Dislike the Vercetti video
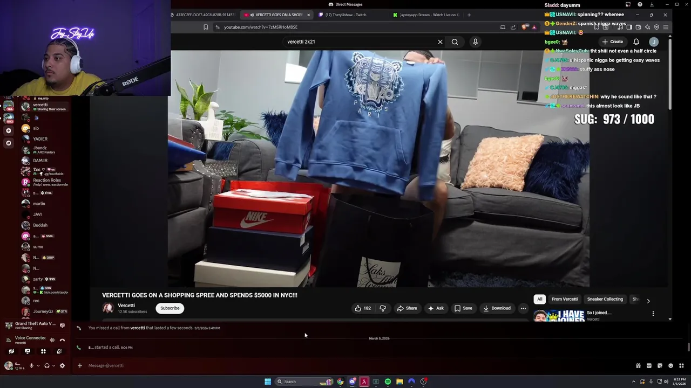This screenshot has height=388, width=691. [x=383, y=308]
